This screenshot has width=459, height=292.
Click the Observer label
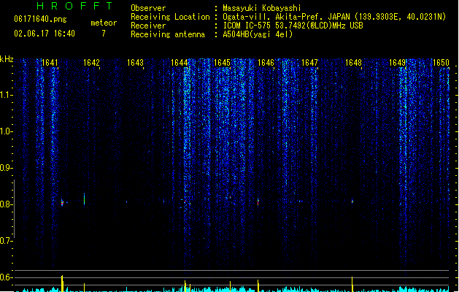point(148,8)
